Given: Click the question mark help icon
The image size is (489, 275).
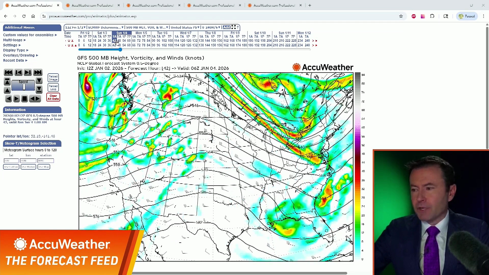Looking at the screenshot, I should coord(238,27).
